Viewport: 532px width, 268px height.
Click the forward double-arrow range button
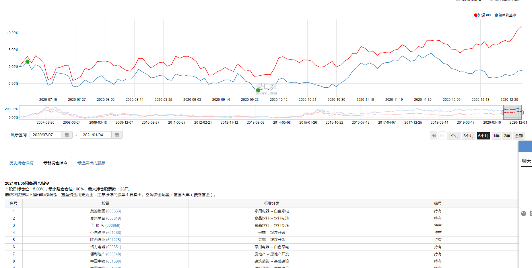pos(442,136)
